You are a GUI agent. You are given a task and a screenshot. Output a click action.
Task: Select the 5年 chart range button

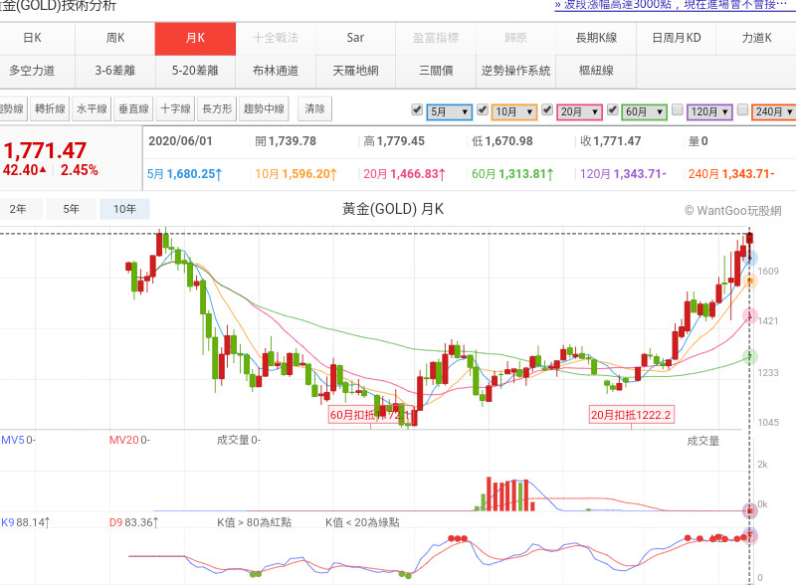tap(72, 209)
